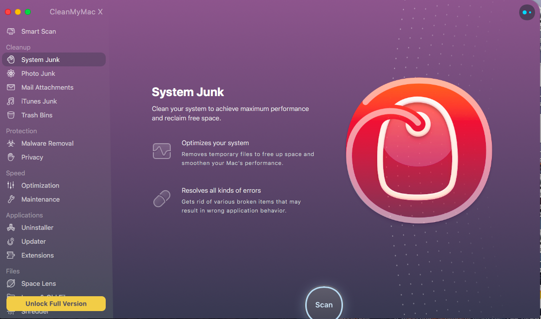Screen dimensions: 541x319
Task: Click the large red System Junk logo
Action: [419, 151]
